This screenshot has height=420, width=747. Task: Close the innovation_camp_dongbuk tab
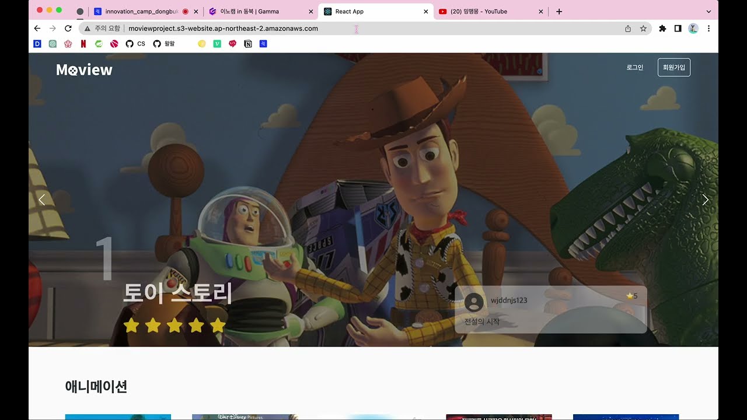click(196, 12)
